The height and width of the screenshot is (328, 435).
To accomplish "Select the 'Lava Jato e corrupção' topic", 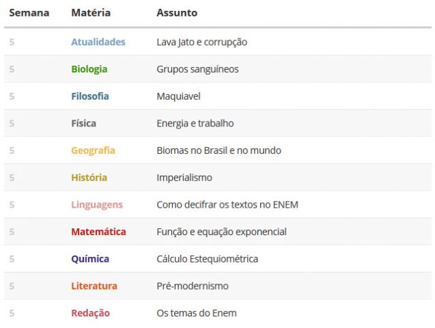I will coord(201,42).
